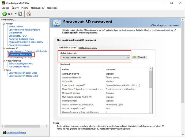This screenshot has height=137, width=185.
Task: Select Předrenderované snímky virtuální reality row
Action: tap(105, 112)
